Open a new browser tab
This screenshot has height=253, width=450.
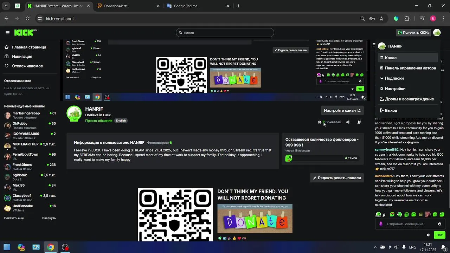pyautogui.click(x=239, y=6)
